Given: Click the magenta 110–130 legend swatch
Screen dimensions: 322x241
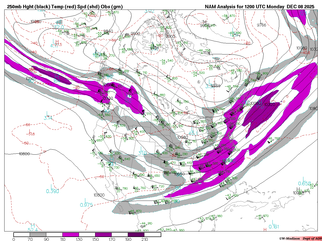Looking at the screenshot, I should coord(71,235).
